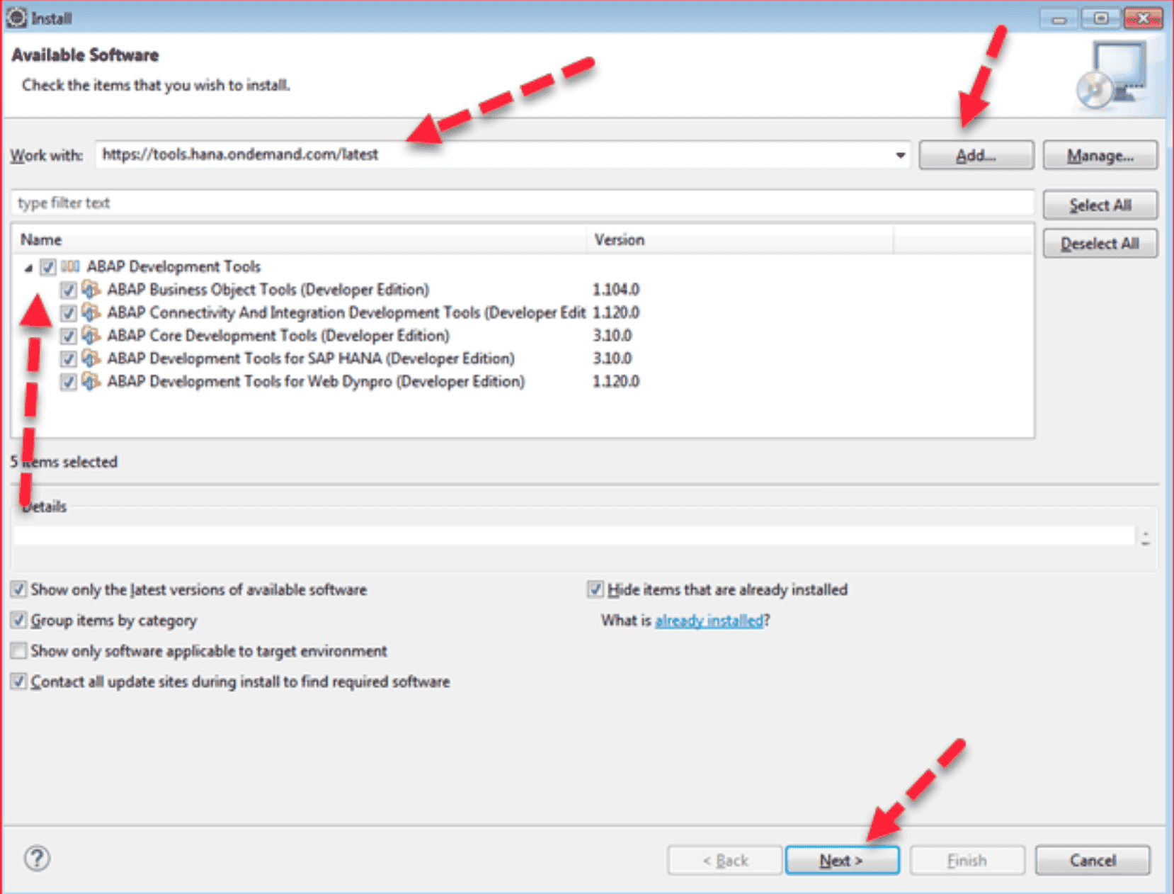Open the already installed link
This screenshot has width=1174, height=894.
coord(709,620)
